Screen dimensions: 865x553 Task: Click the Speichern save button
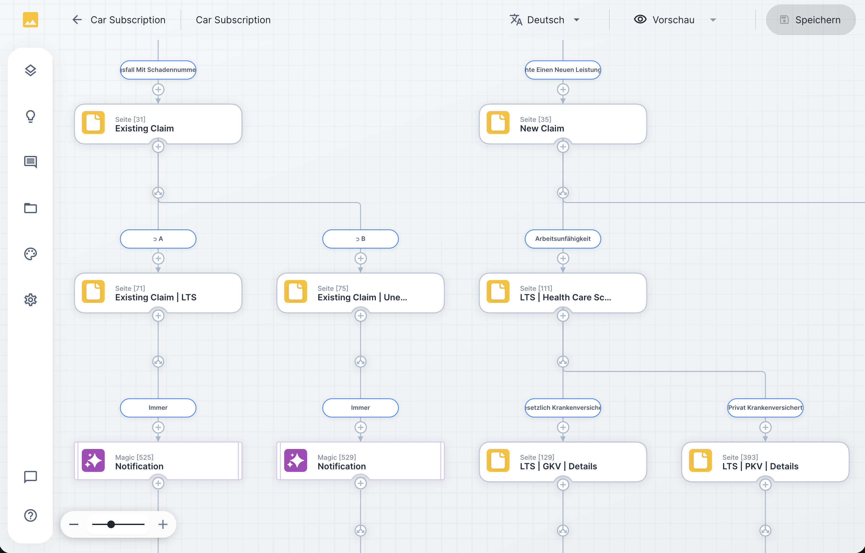[x=811, y=20]
